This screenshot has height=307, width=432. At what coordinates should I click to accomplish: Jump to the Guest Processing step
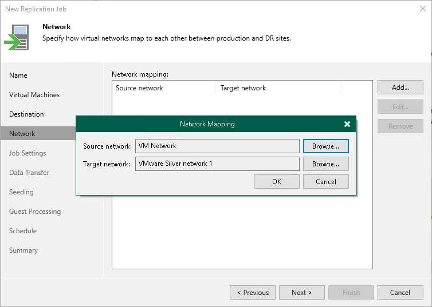[35, 212]
